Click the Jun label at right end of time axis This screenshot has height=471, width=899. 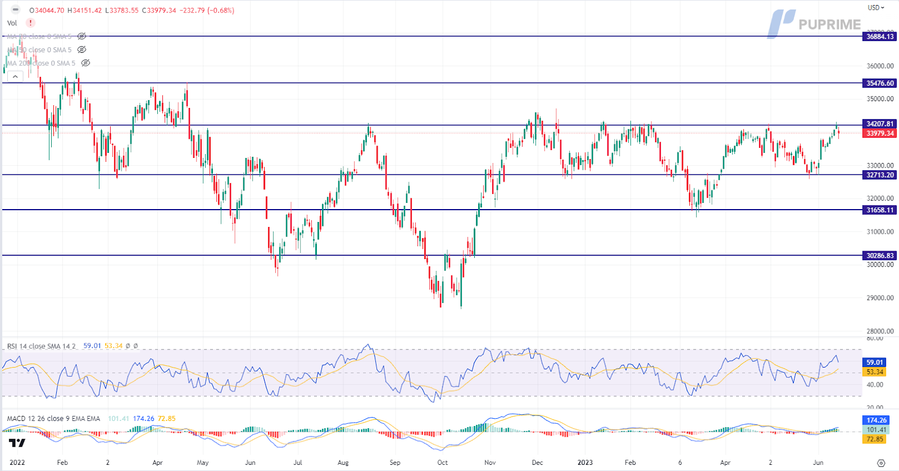tap(818, 463)
